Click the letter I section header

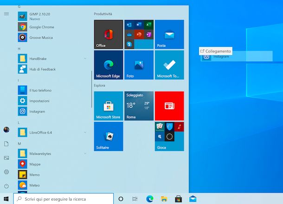18,80
